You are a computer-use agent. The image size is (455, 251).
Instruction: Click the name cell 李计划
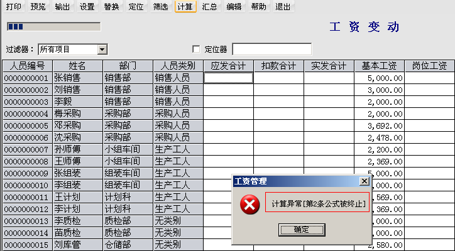pos(78,209)
